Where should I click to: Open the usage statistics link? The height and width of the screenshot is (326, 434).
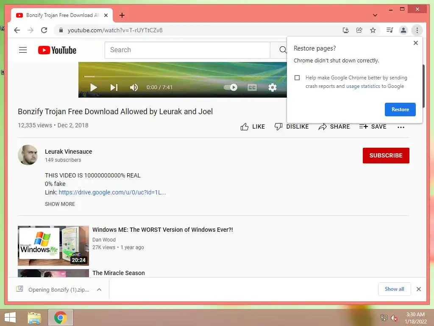tap(363, 86)
